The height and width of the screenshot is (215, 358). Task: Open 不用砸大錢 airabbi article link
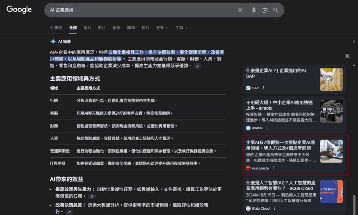coord(279,105)
